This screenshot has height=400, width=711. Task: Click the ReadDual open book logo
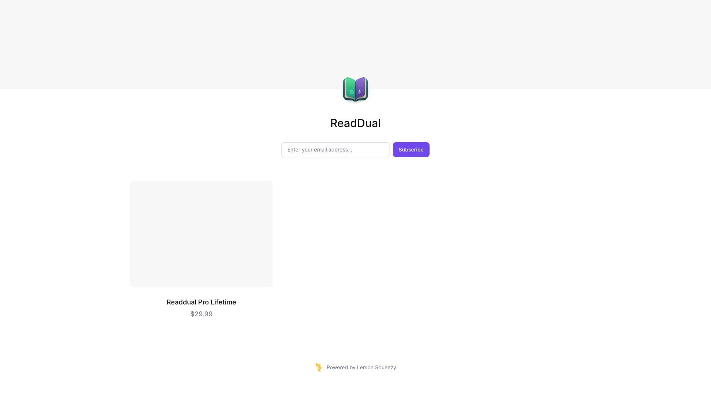pyautogui.click(x=355, y=89)
